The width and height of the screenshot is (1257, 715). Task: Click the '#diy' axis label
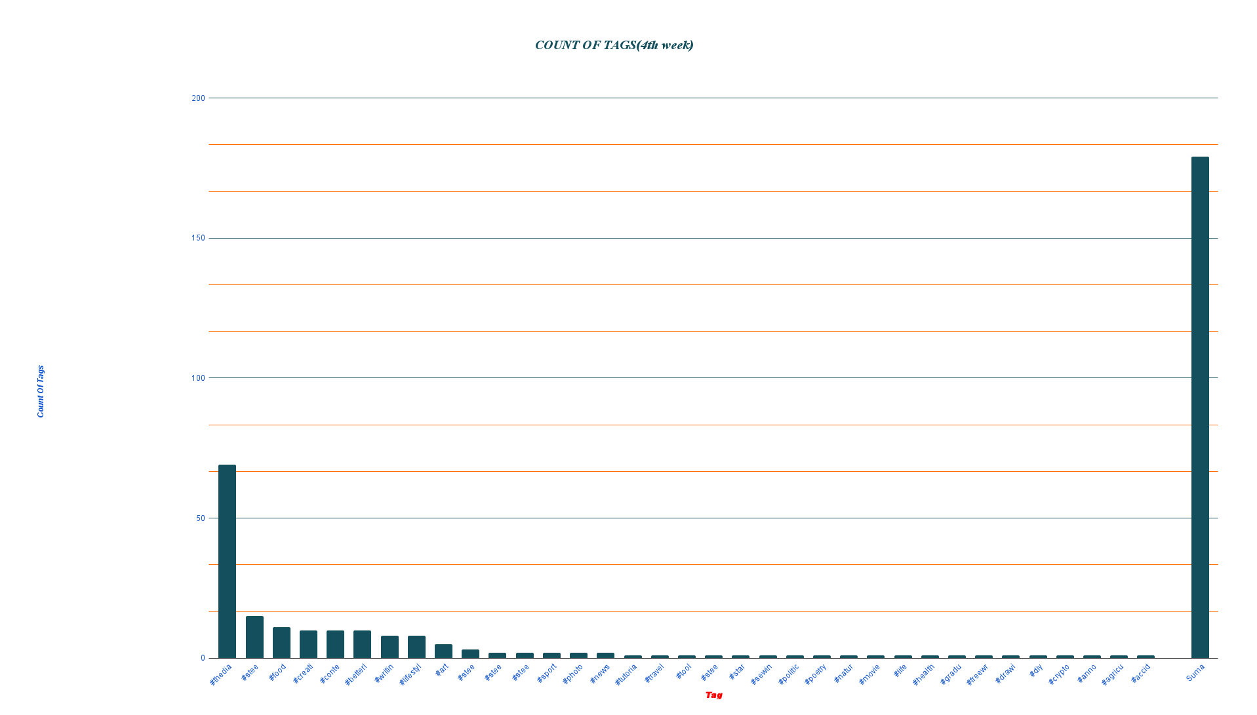1036,670
